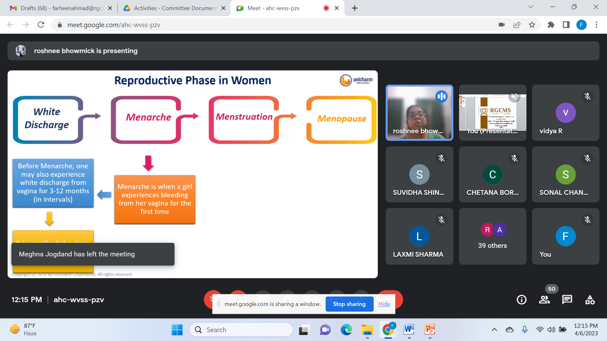Open the Activities shapes icon

590,300
